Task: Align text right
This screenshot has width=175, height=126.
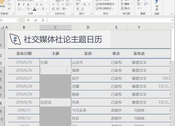Action: tap(63, 4)
